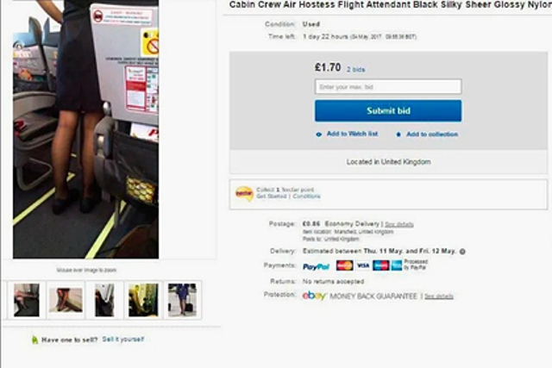Select the first listing photo thumbnail
This screenshot has height=368, width=552.
pyautogui.click(x=27, y=300)
